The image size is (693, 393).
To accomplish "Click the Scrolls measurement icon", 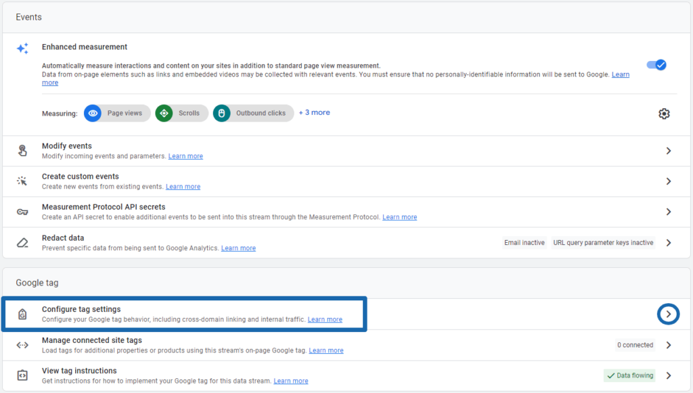I will 164,113.
